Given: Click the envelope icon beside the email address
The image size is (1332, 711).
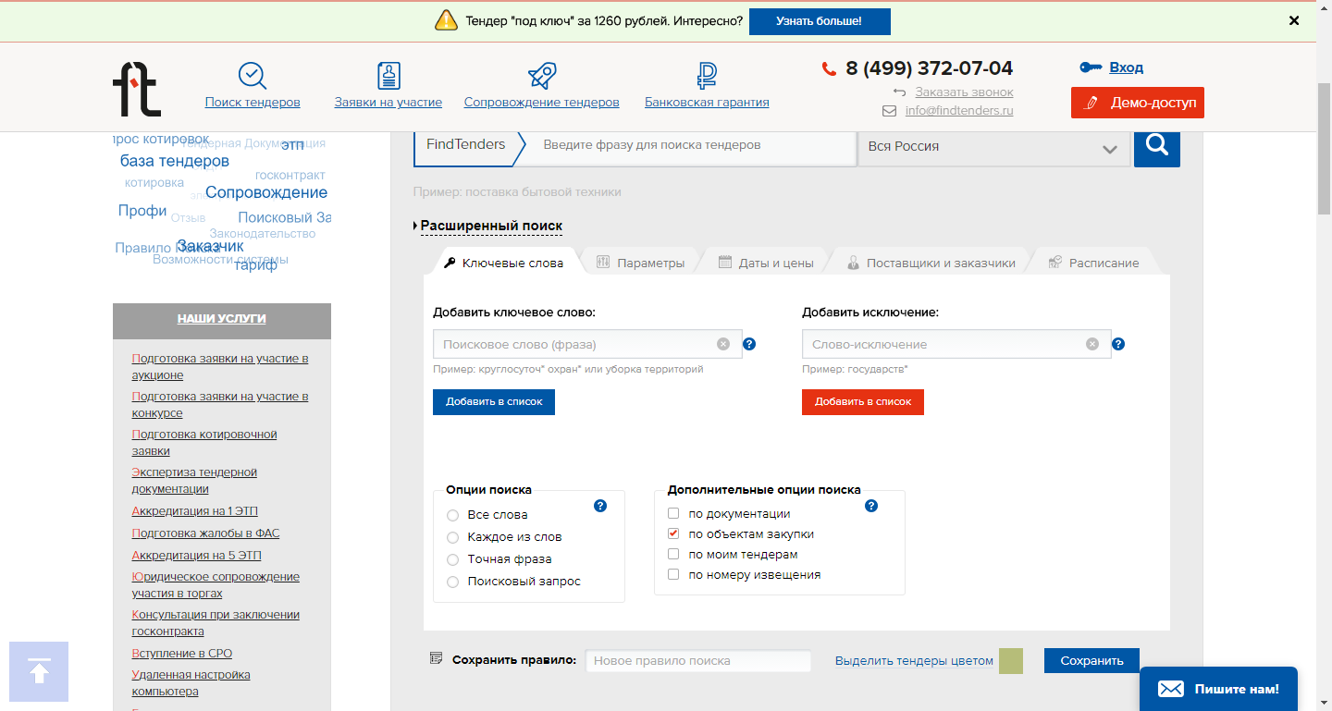Looking at the screenshot, I should point(890,111).
